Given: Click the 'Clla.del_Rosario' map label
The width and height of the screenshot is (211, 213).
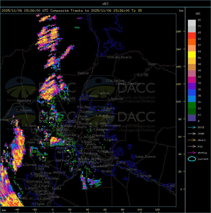Looking at the screenshot, I should [x=119, y=57].
